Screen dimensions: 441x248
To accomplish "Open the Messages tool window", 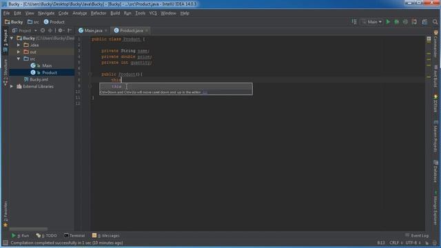I will point(105,236).
